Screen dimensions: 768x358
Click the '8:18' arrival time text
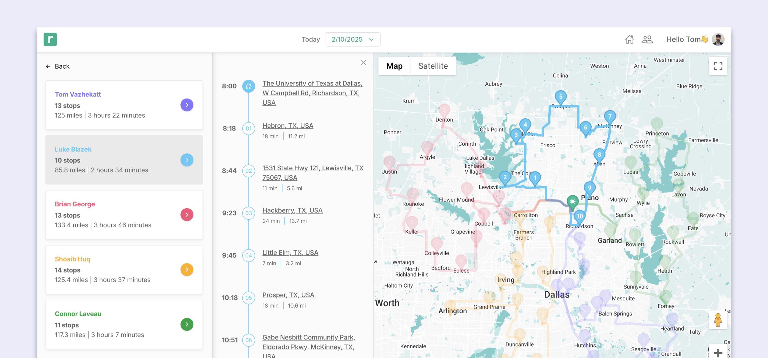click(x=229, y=128)
